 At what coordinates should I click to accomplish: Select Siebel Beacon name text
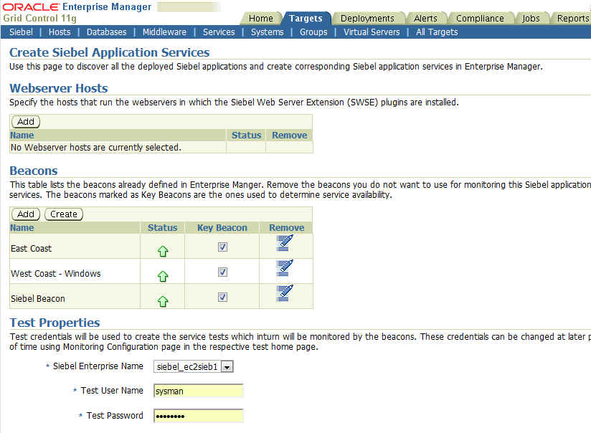tap(38, 299)
